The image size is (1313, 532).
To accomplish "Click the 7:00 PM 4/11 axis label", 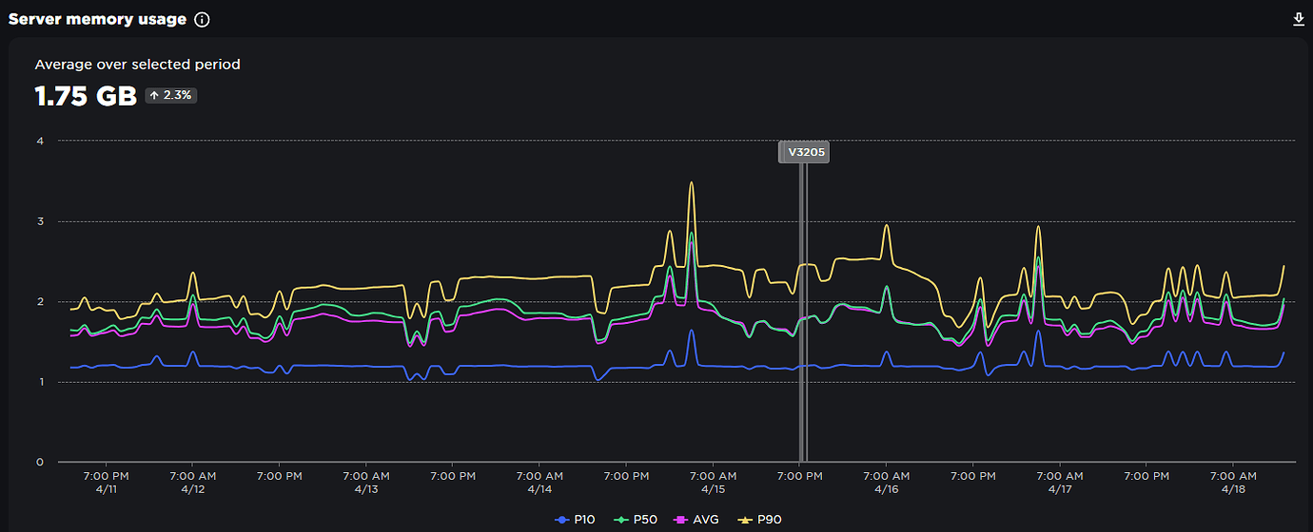I will tap(106, 482).
